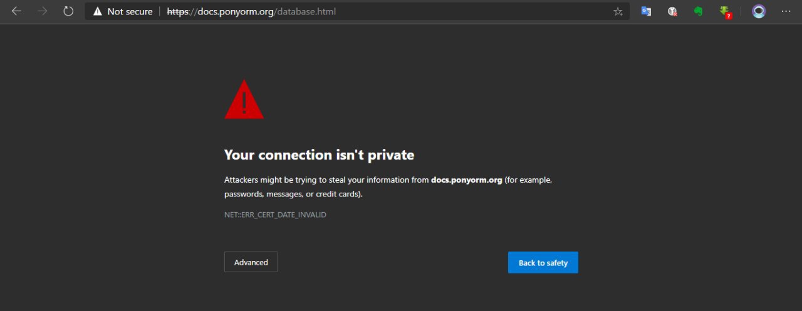Viewport: 802px width, 311px height.
Task: Click the grey extension with red X
Action: click(x=672, y=11)
